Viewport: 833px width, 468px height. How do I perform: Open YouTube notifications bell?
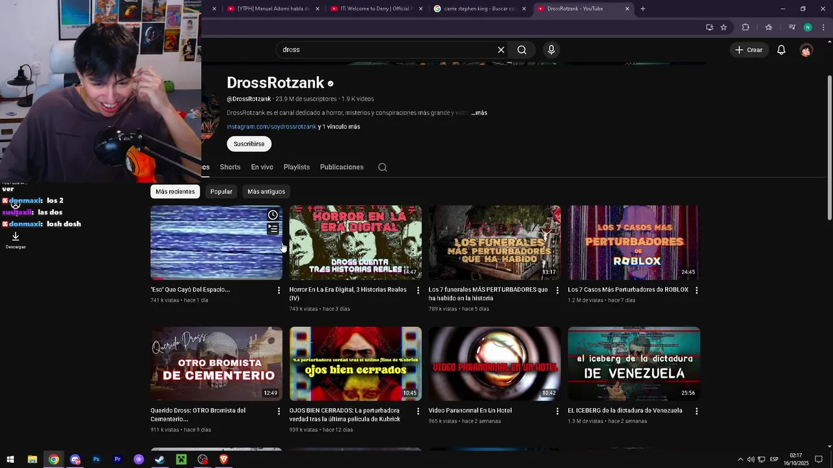pos(782,50)
